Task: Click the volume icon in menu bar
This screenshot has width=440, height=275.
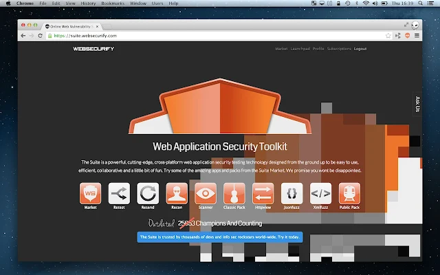Action: 375,3
